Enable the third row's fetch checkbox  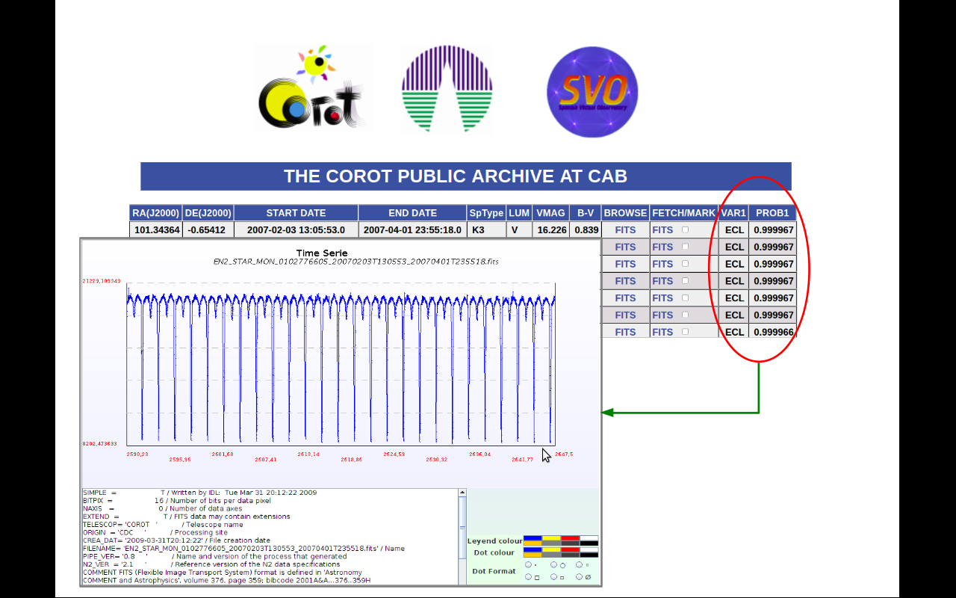(685, 264)
